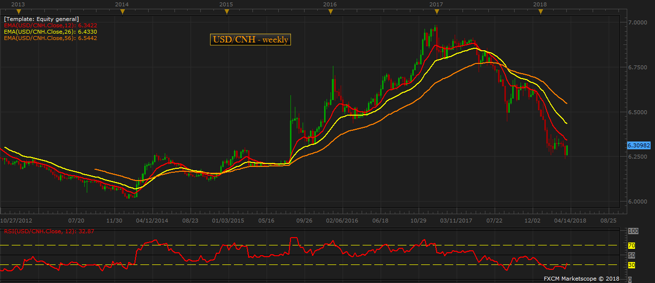The height and width of the screenshot is (283, 655).
Task: Click the 2016 year marker triangle
Action: (330, 11)
